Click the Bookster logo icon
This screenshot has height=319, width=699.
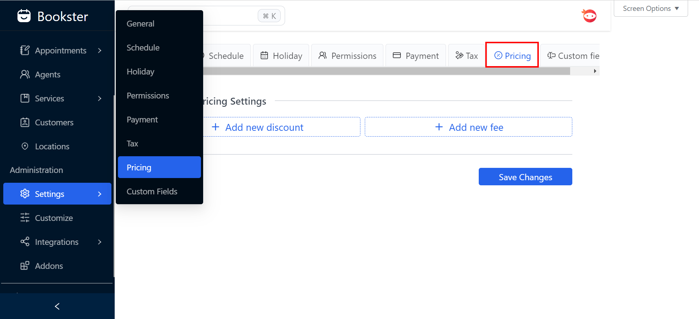[x=24, y=16]
